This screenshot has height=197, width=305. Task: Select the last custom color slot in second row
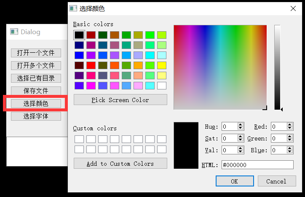pyautogui.click(x=162, y=149)
